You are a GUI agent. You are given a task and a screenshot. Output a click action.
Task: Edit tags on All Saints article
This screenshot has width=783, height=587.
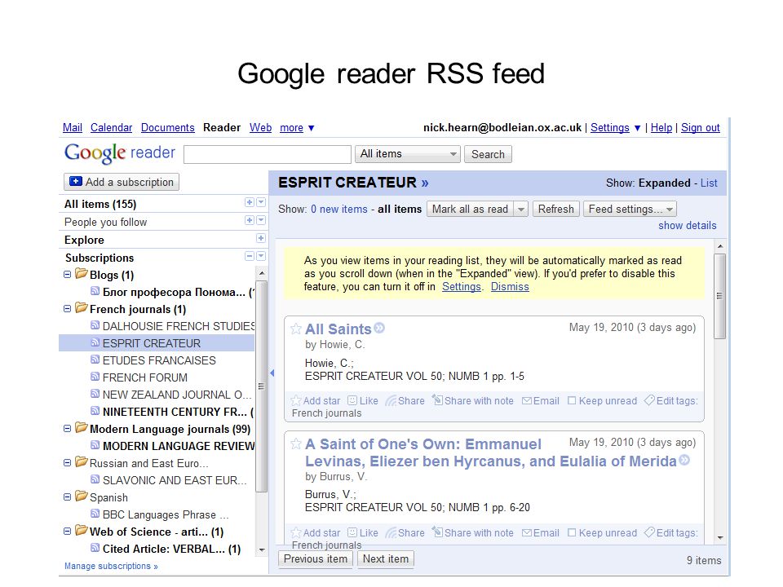[671, 400]
